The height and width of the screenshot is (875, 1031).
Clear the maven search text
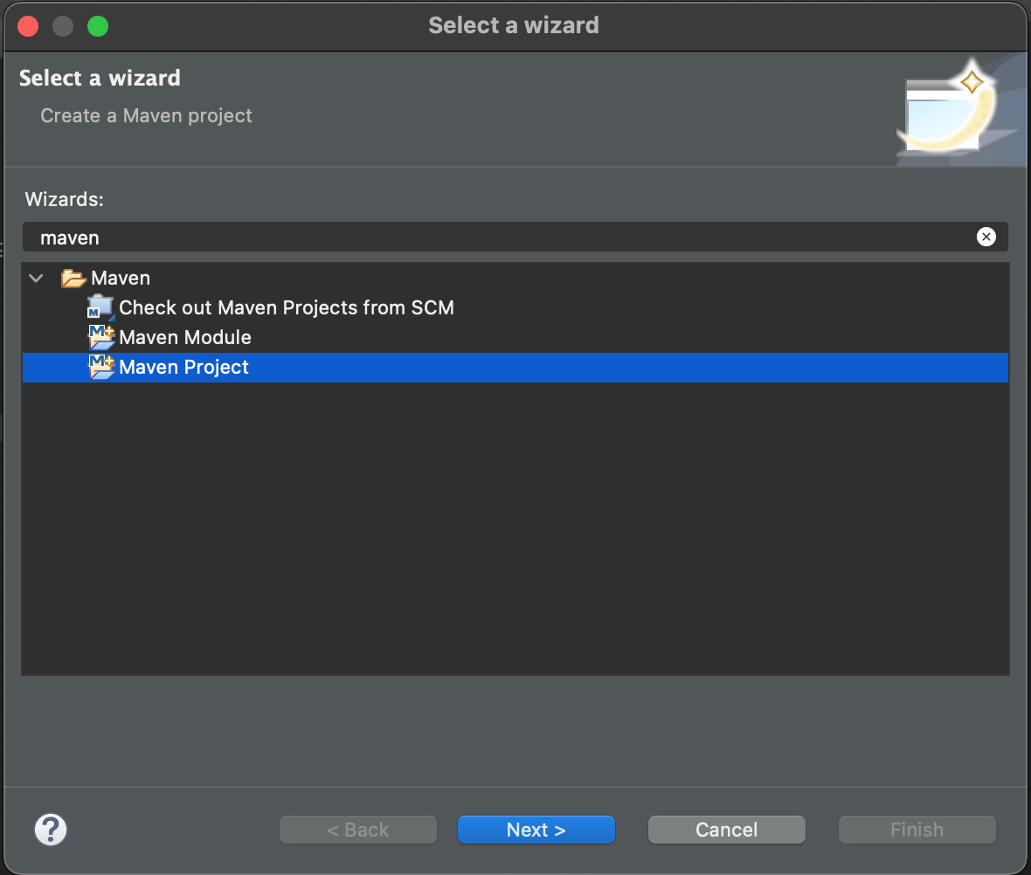(986, 237)
